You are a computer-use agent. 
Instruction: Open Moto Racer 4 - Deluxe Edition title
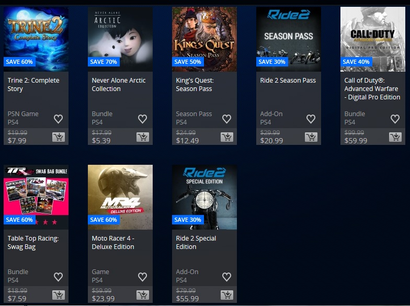pyautogui.click(x=113, y=243)
